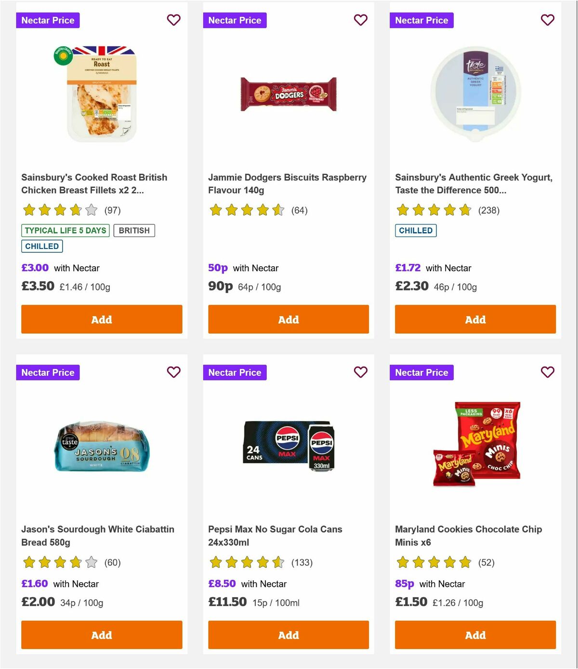Viewport: 578px width, 669px height.
Task: Favorite the Jason's Sourdough Bread
Action: [173, 372]
